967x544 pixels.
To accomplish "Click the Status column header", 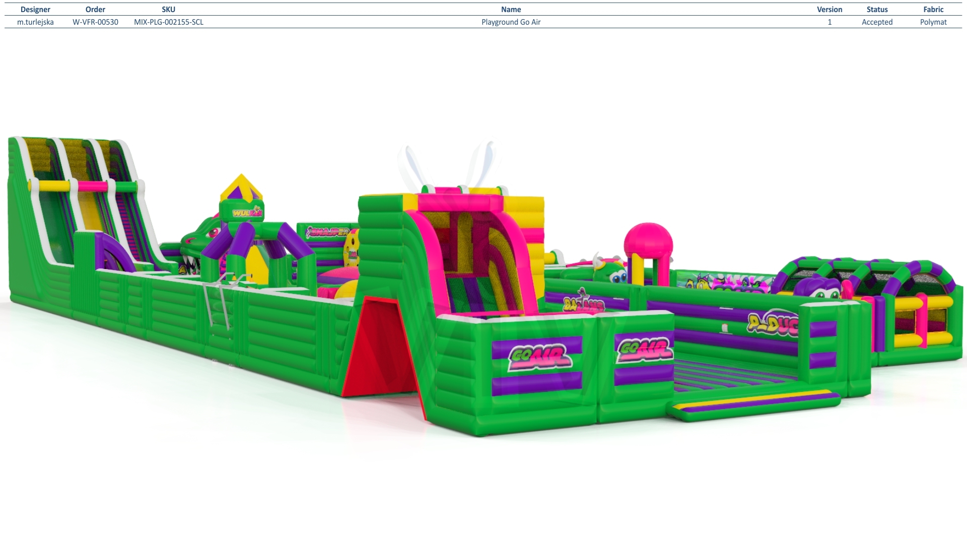I will (877, 10).
